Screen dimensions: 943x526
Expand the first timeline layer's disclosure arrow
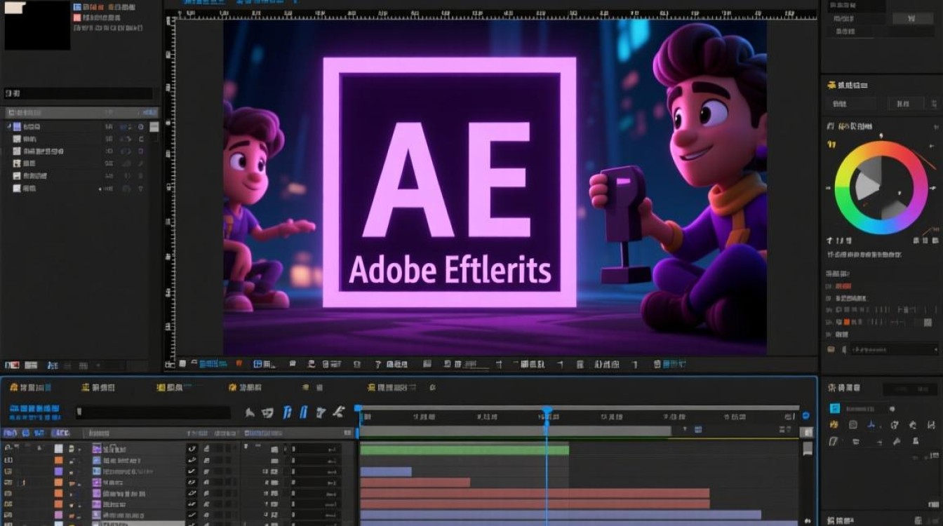(79, 450)
